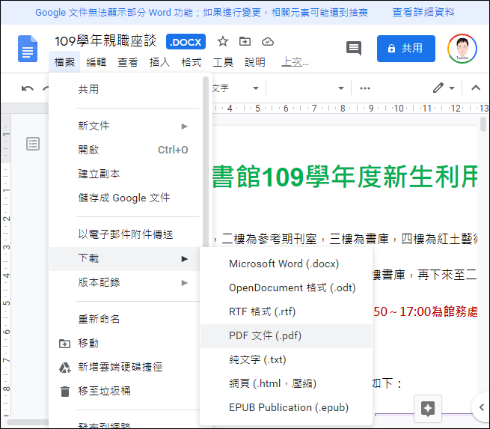Select 開啟 Ctrl+O menu item
Image resolution: width=490 pixels, height=429 pixels.
pyautogui.click(x=125, y=150)
